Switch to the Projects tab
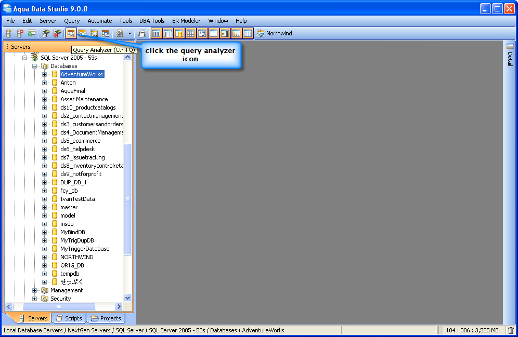This screenshot has height=337, width=518. 106,318
